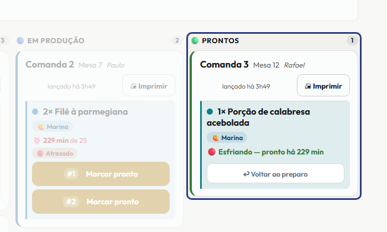This screenshot has width=387, height=232.
Task: Click Esfriando — pronto há 229 min
Action: (271, 152)
